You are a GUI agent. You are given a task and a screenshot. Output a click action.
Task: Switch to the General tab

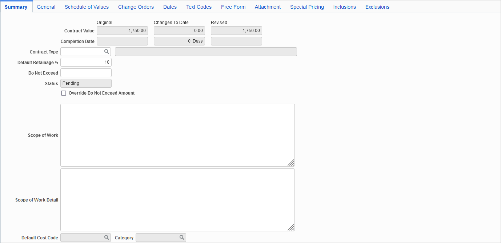[46, 7]
